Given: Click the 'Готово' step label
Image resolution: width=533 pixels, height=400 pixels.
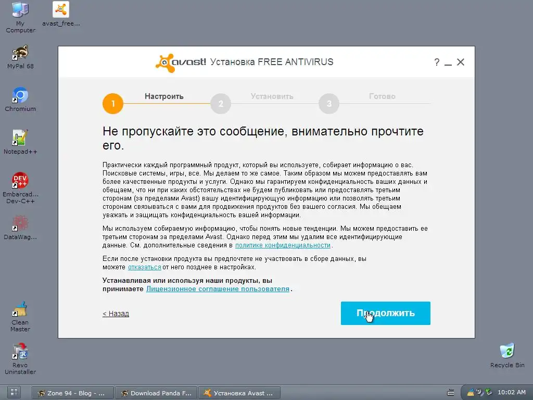Looking at the screenshot, I should (382, 96).
